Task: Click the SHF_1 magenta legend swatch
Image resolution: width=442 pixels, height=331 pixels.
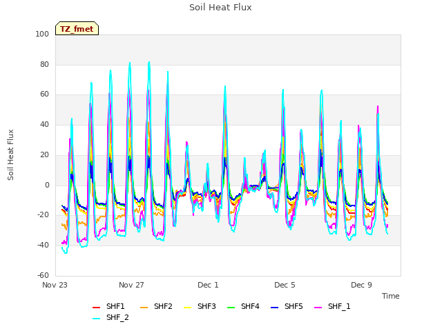Action: 318,308
